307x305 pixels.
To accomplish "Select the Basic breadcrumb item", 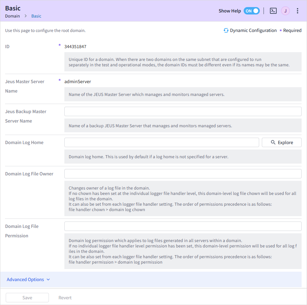I will click(x=36, y=16).
